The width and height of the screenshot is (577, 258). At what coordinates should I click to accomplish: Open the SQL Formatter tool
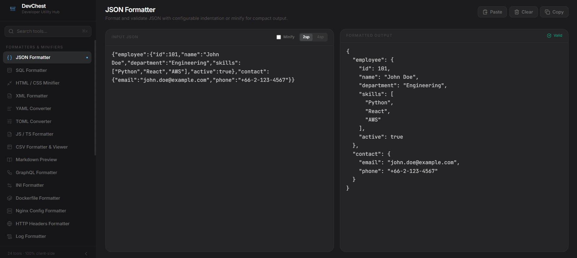click(x=47, y=70)
